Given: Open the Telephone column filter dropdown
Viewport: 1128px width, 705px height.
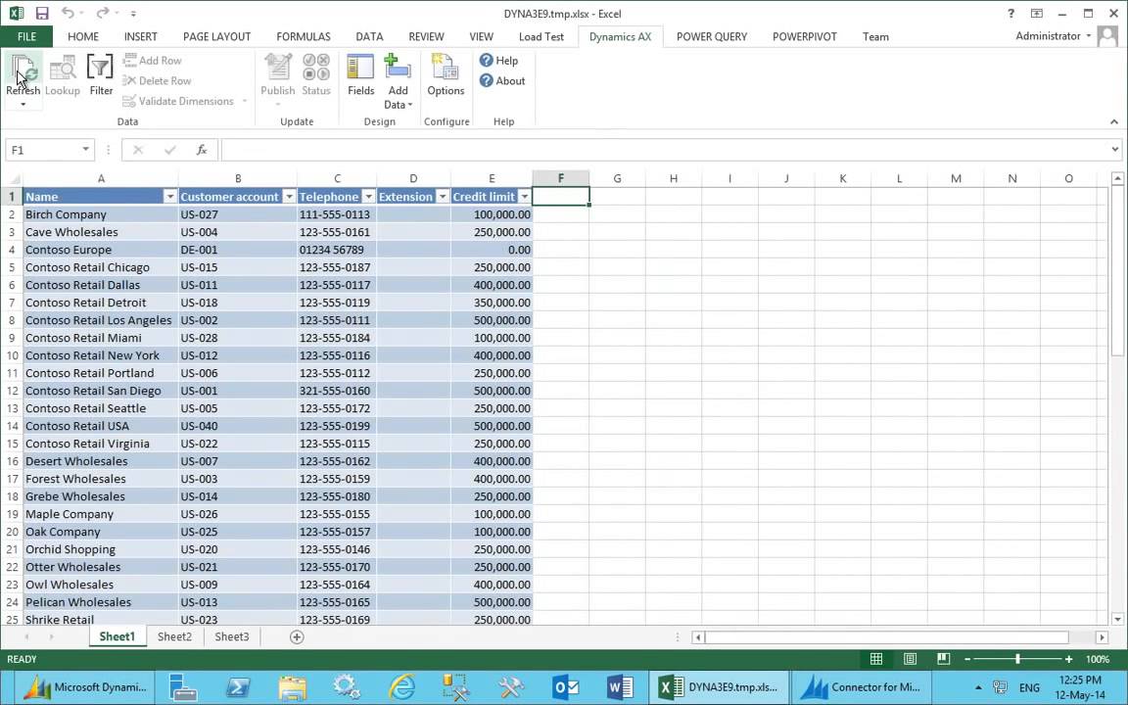Looking at the screenshot, I should pos(367,197).
